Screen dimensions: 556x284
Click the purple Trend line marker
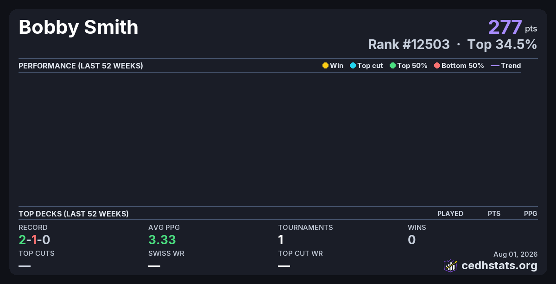pyautogui.click(x=495, y=66)
